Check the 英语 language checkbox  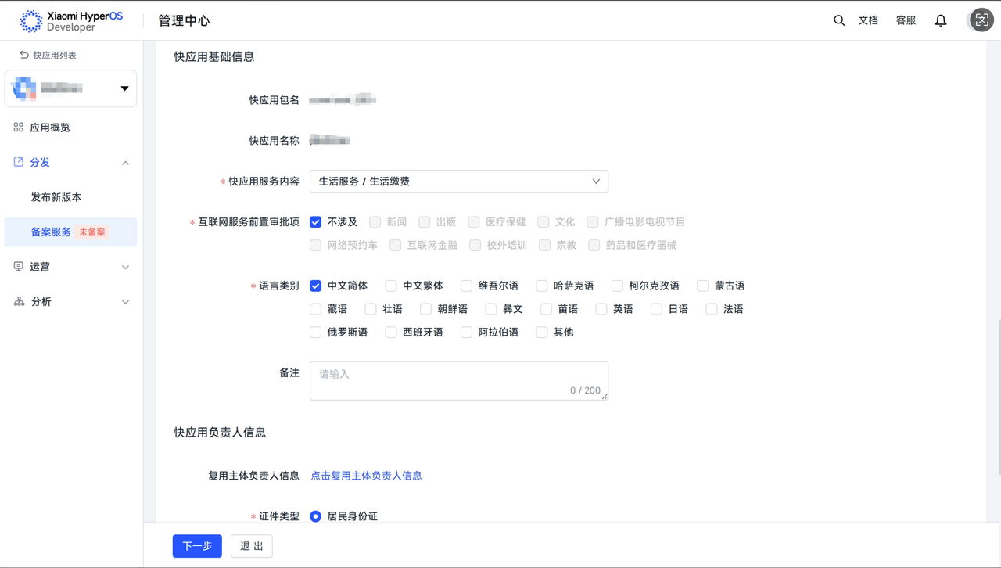click(x=601, y=309)
